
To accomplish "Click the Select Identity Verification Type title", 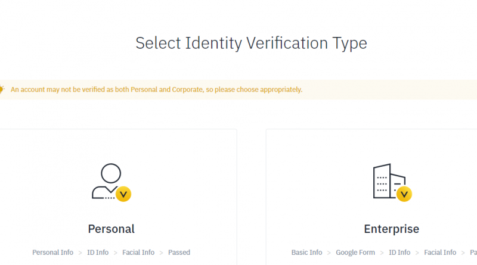I will (251, 43).
